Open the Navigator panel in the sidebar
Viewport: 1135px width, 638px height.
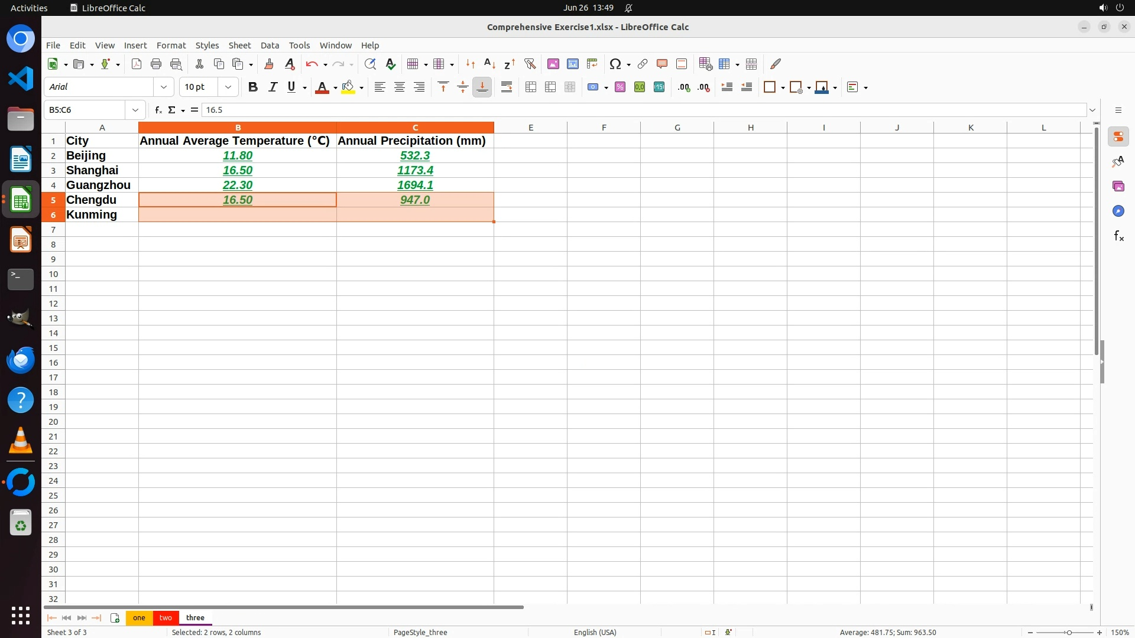point(1118,211)
